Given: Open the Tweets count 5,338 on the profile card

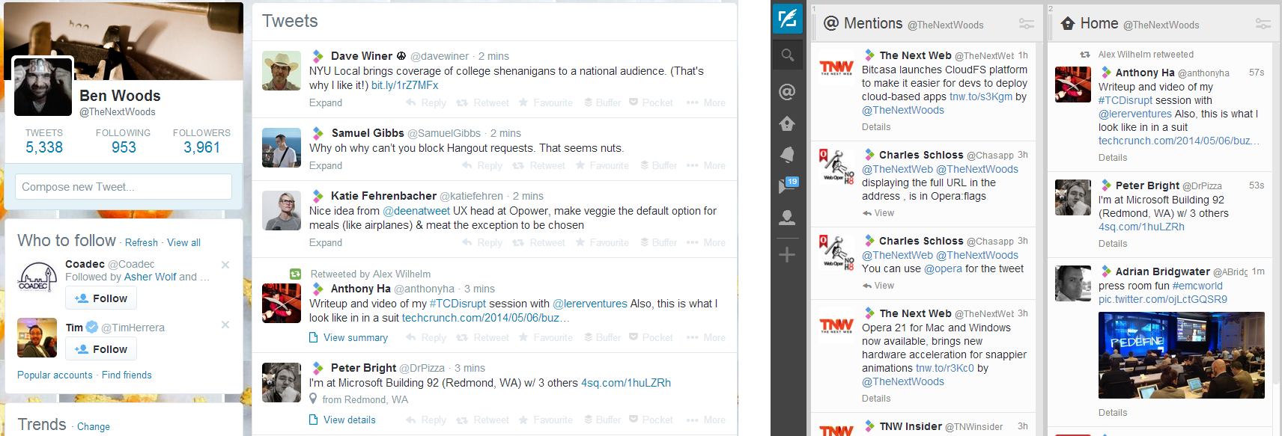Looking at the screenshot, I should coord(44,141).
